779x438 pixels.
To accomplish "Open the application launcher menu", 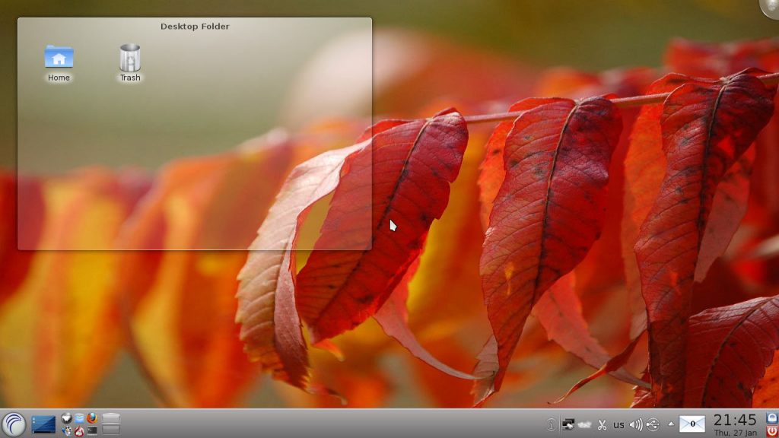I will click(x=13, y=424).
